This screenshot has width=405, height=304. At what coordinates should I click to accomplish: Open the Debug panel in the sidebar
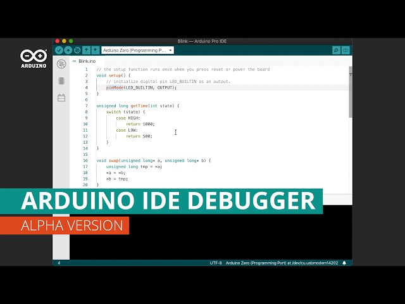pyautogui.click(x=61, y=64)
